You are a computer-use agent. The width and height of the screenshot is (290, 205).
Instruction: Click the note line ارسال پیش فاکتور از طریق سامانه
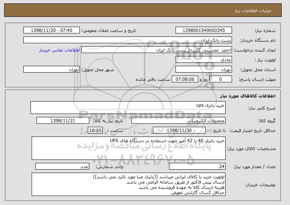click(176, 182)
